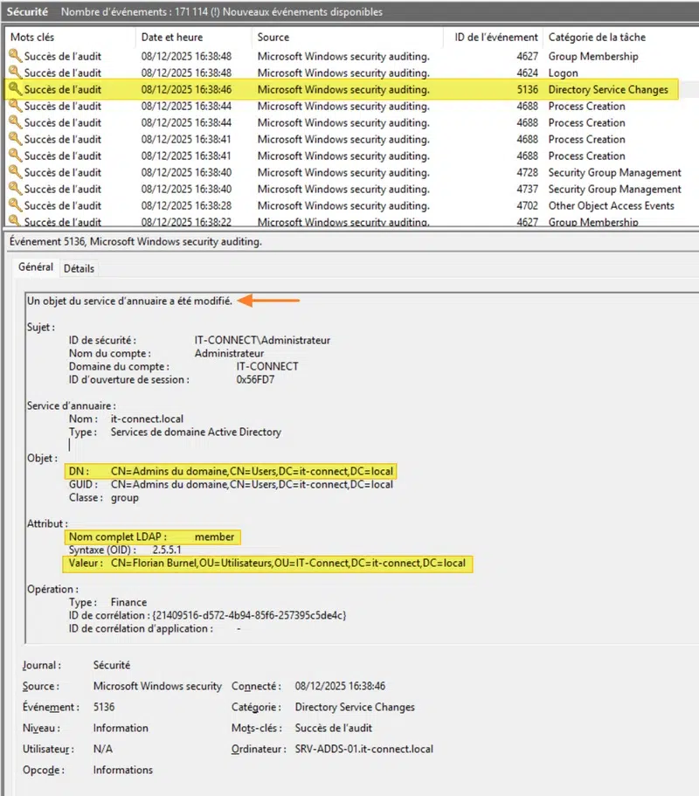Click the security ID value IT-CONNECT\Administrateur
This screenshot has height=796, width=699.
(262, 340)
